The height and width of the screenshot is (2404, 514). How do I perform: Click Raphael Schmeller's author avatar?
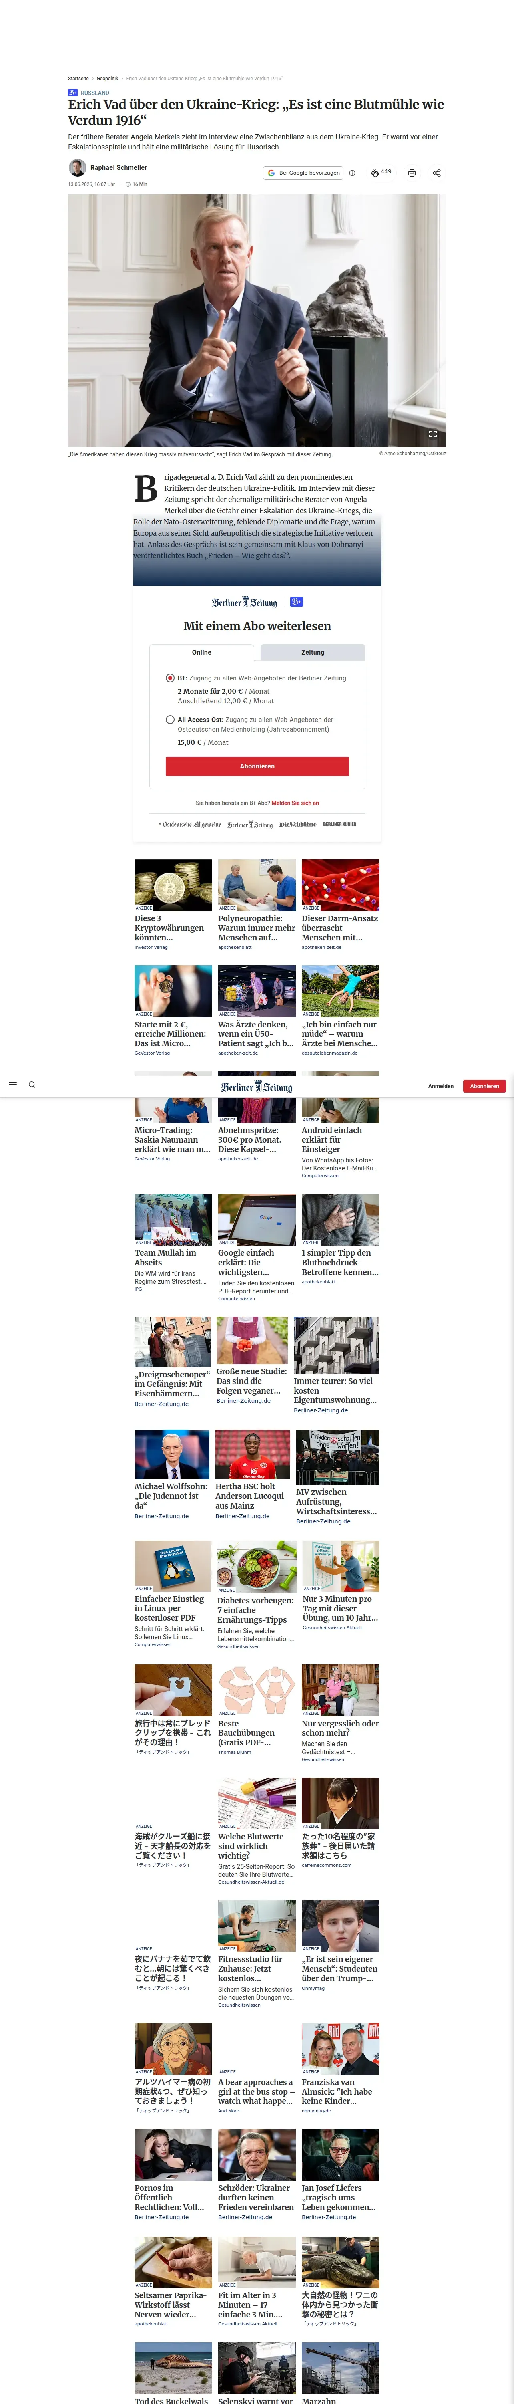tap(77, 168)
